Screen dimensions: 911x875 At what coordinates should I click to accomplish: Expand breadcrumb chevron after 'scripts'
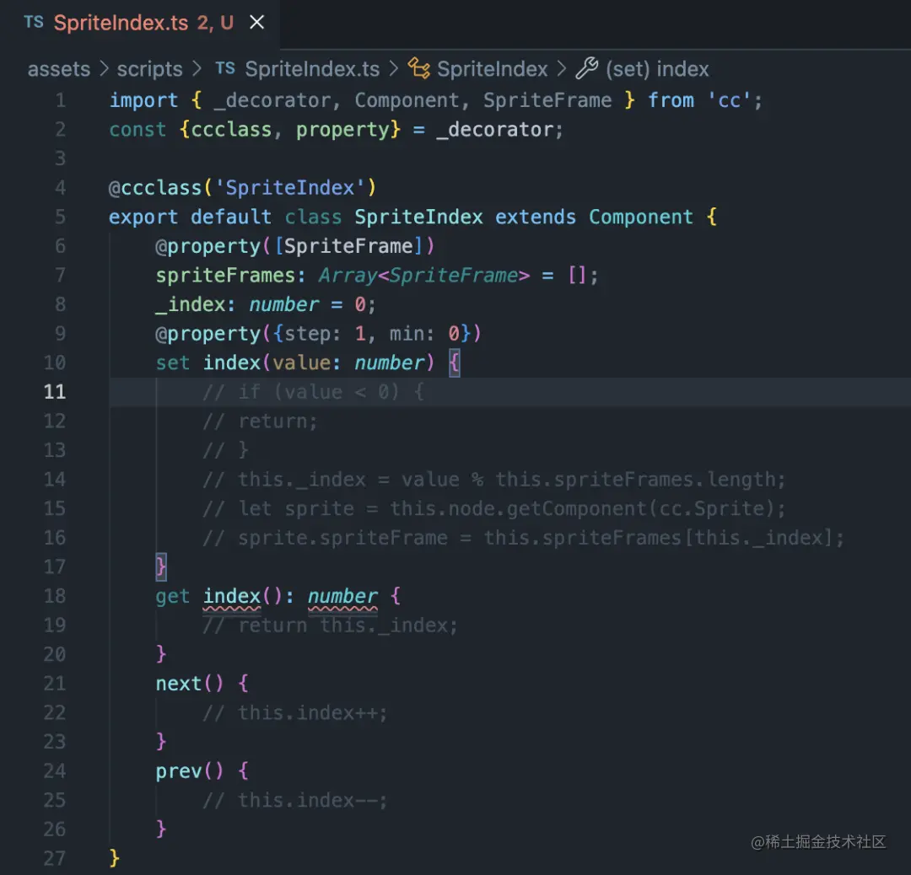tap(197, 68)
